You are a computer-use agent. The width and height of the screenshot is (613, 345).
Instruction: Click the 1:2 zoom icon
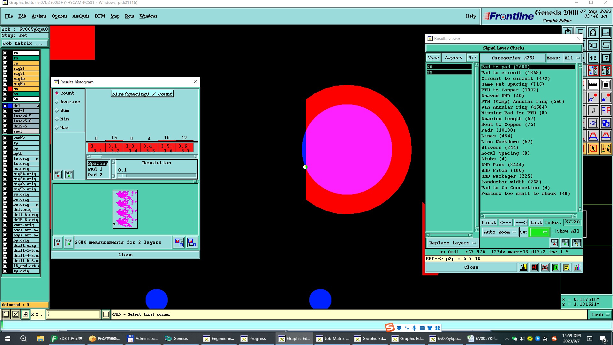tap(593, 58)
